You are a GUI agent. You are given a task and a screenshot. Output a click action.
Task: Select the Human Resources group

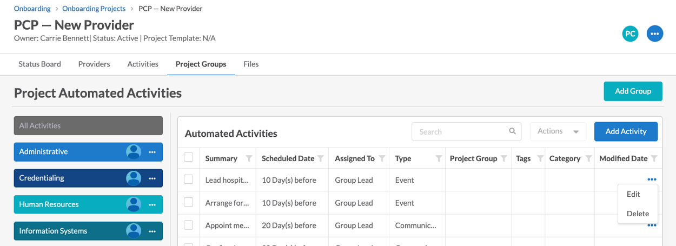coord(88,204)
